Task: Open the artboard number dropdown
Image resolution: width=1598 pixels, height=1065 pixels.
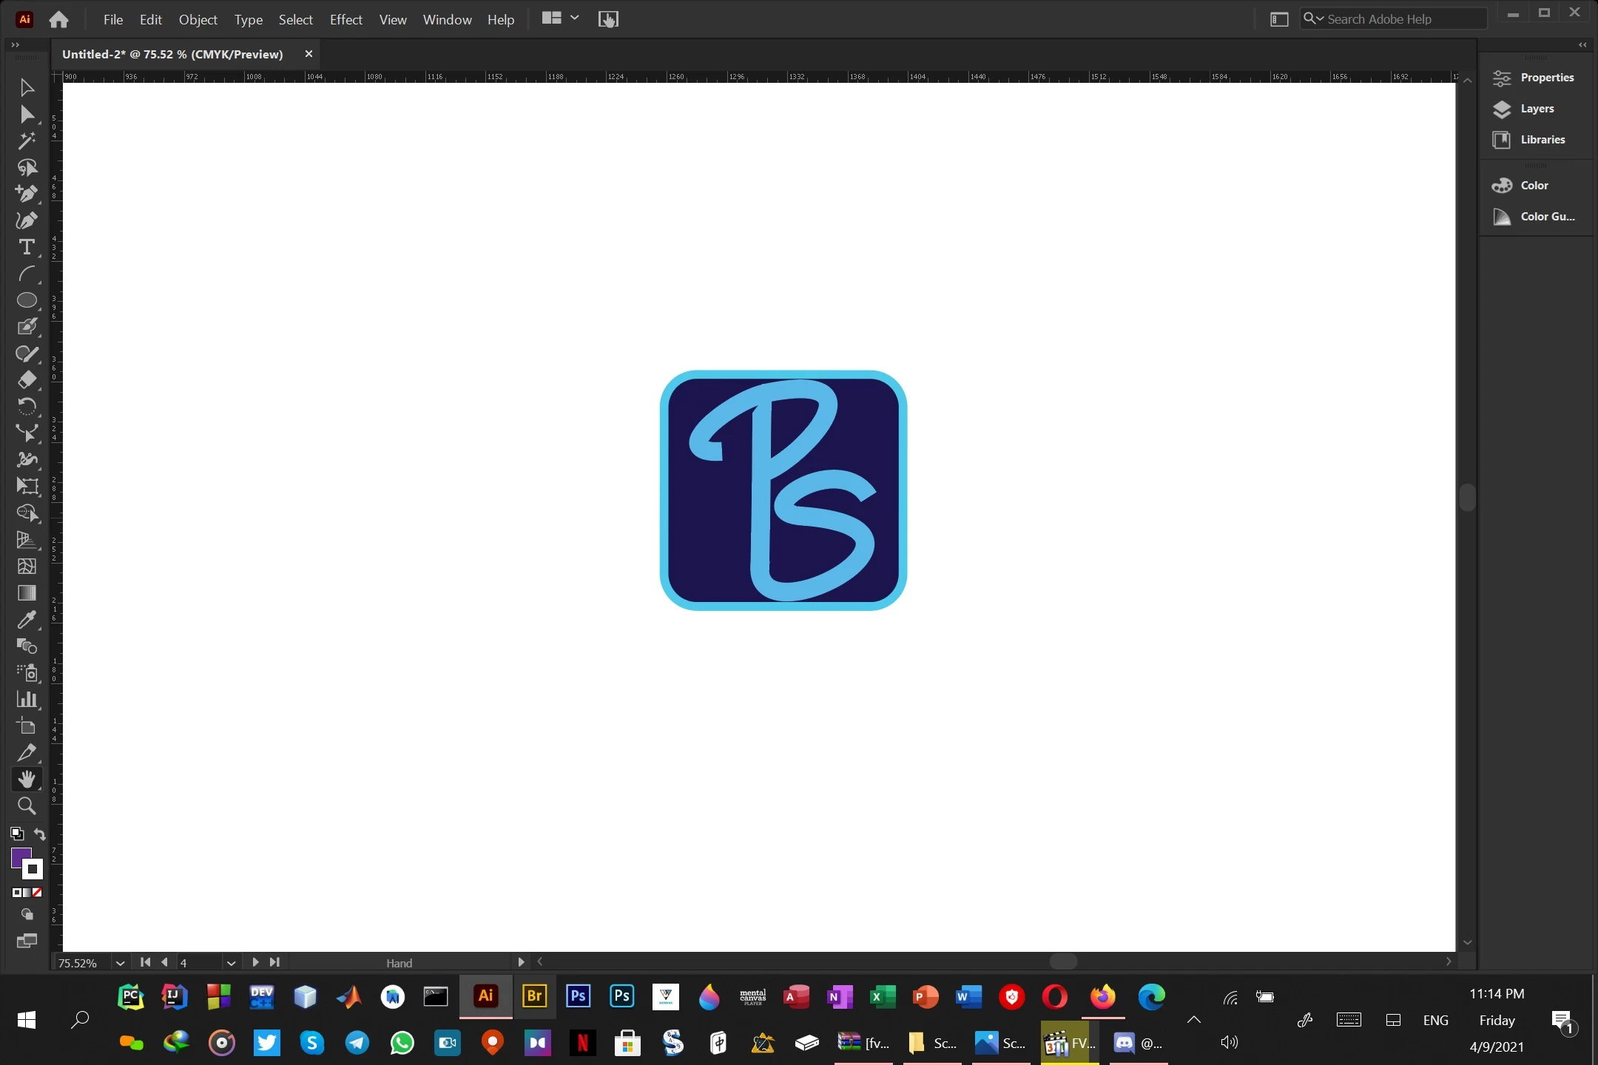Action: [231, 963]
